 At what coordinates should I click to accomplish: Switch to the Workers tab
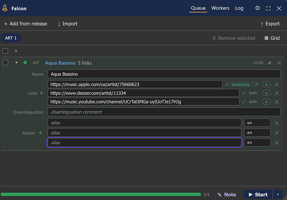click(220, 8)
